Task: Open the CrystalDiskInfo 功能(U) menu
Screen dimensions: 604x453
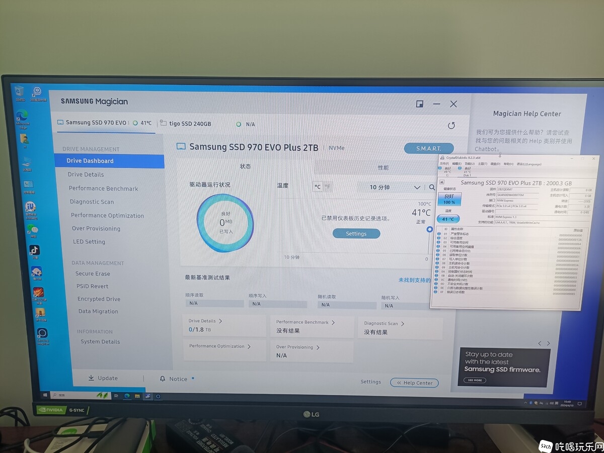Action: pyautogui.click(x=470, y=163)
